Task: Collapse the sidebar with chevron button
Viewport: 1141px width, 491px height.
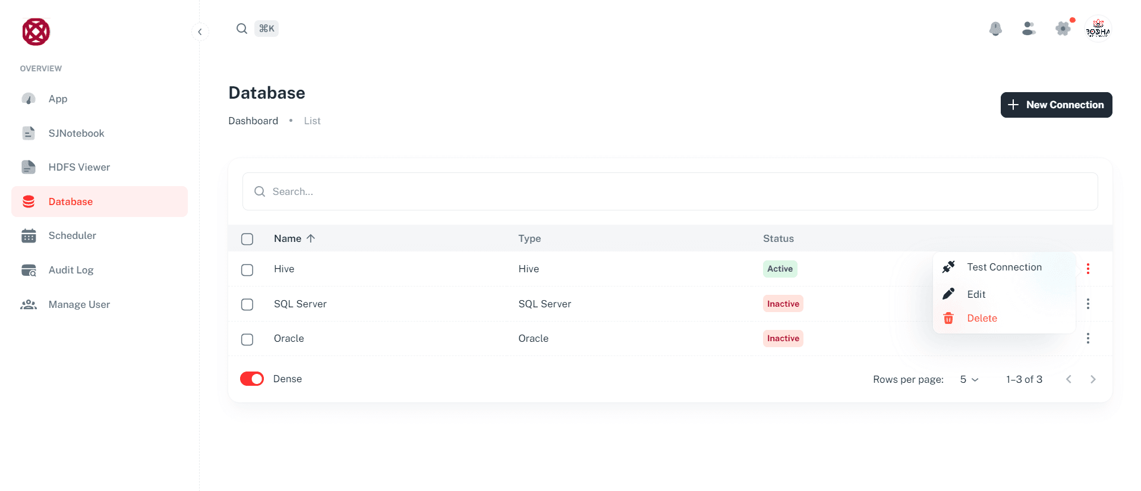Action: pos(200,32)
